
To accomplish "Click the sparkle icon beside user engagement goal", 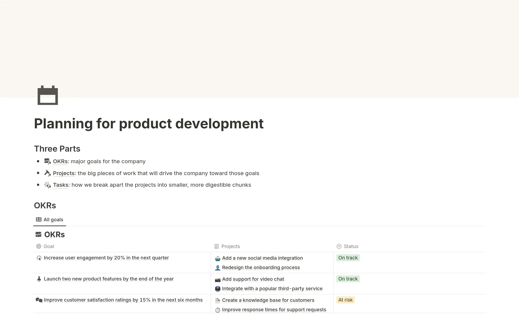I will 39,258.
